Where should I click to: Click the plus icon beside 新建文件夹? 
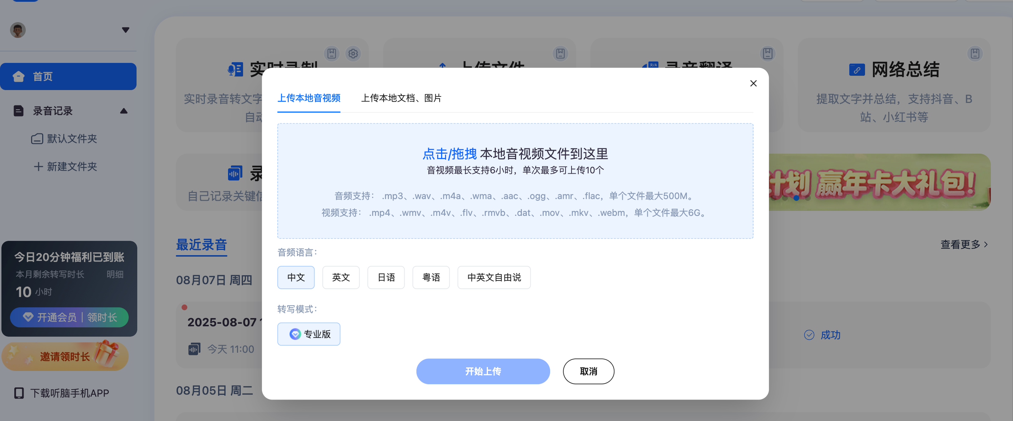point(38,167)
